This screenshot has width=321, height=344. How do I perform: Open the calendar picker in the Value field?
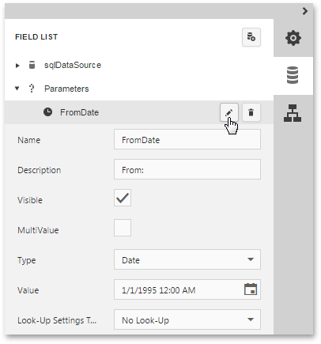[x=251, y=289]
